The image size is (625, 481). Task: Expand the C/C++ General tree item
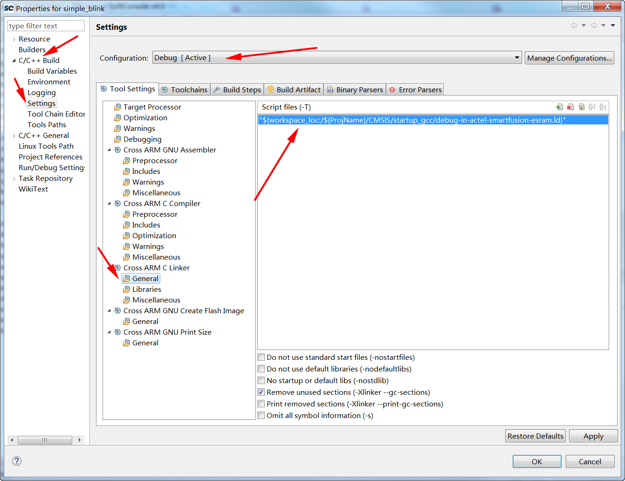click(x=14, y=135)
